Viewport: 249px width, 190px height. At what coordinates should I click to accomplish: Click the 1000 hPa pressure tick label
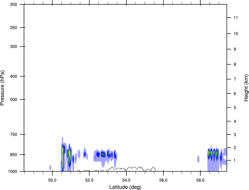point(13,171)
